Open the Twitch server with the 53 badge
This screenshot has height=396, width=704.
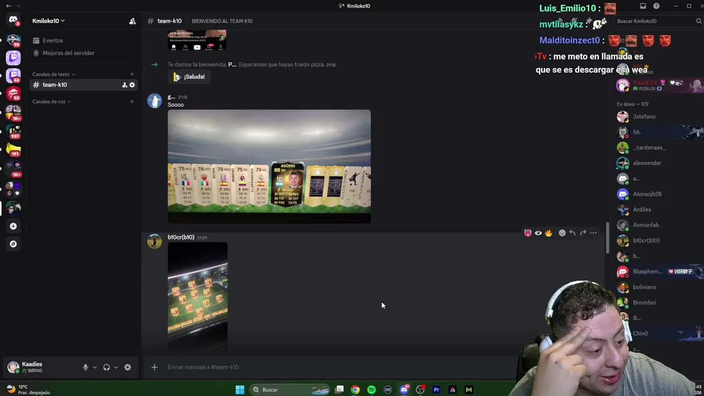click(x=13, y=75)
